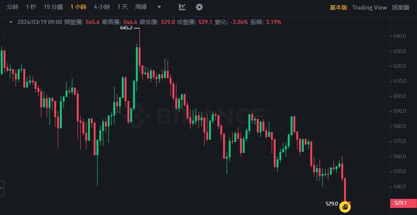Open the 深度圖 depth chart
Image resolution: width=417 pixels, height=215 pixels.
(400, 8)
